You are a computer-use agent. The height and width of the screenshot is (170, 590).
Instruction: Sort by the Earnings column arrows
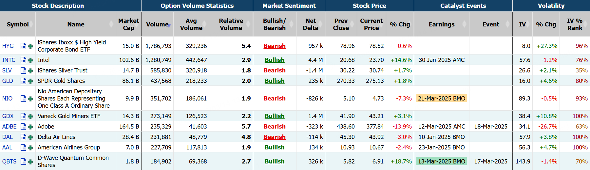(464, 24)
